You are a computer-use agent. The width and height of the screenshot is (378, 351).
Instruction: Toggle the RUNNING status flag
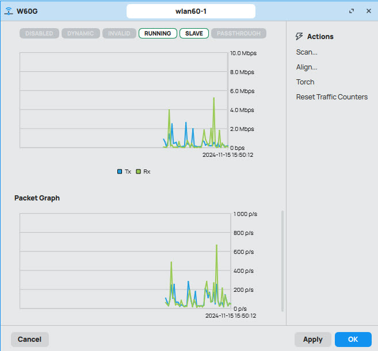point(158,33)
